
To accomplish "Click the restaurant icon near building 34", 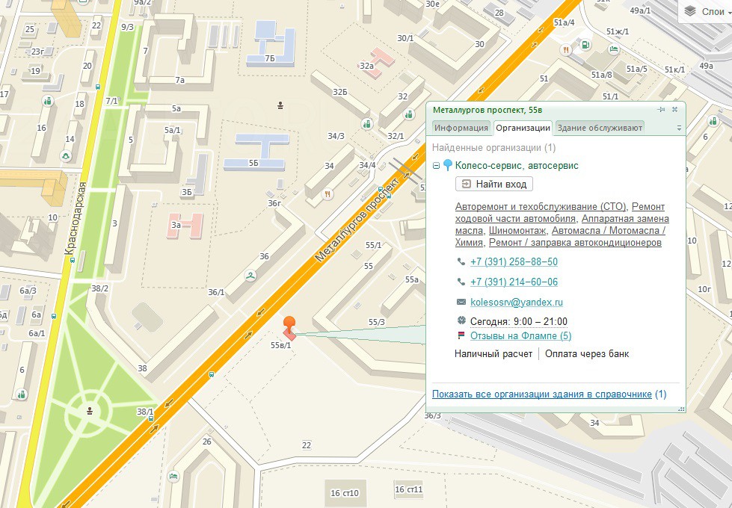I will point(327,194).
